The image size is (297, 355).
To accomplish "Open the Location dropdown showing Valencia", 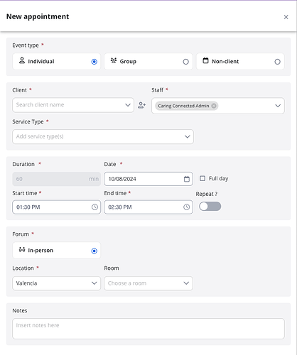I will pyautogui.click(x=56, y=283).
